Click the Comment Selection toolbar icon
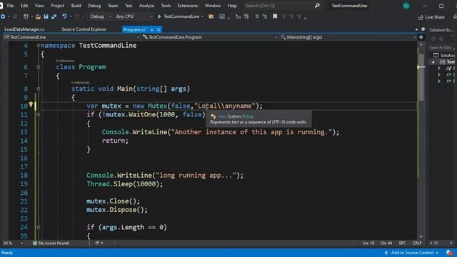457x257 pixels. pyautogui.click(x=257, y=16)
